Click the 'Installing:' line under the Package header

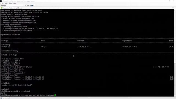pyautogui.click(x=5, y=45)
